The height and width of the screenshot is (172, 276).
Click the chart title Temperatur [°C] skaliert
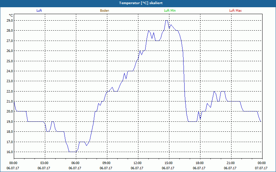tap(141, 3)
